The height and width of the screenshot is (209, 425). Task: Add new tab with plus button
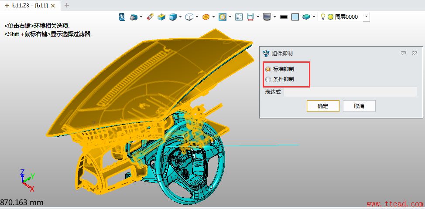pos(67,5)
